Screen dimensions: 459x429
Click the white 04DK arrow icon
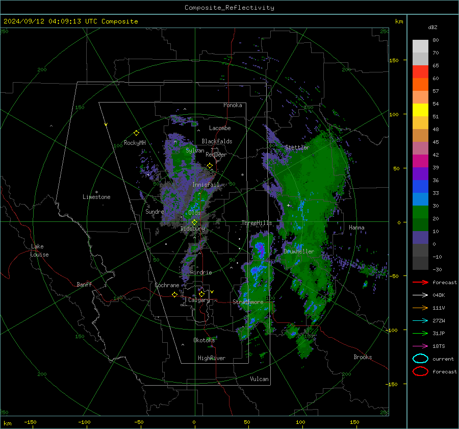pos(420,295)
